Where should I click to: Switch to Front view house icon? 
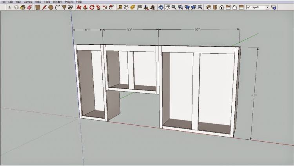(x=221, y=7)
